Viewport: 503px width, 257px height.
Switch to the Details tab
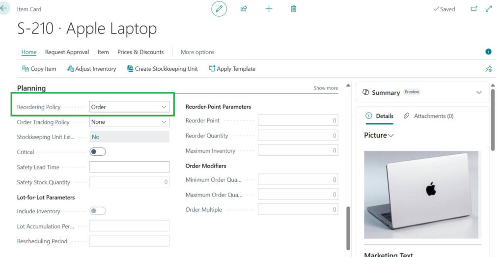[x=380, y=116]
